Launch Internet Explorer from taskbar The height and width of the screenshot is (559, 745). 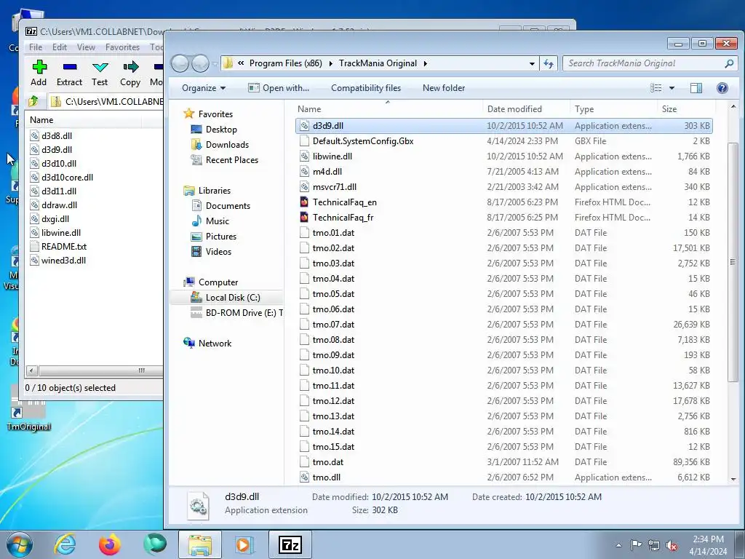click(x=65, y=544)
